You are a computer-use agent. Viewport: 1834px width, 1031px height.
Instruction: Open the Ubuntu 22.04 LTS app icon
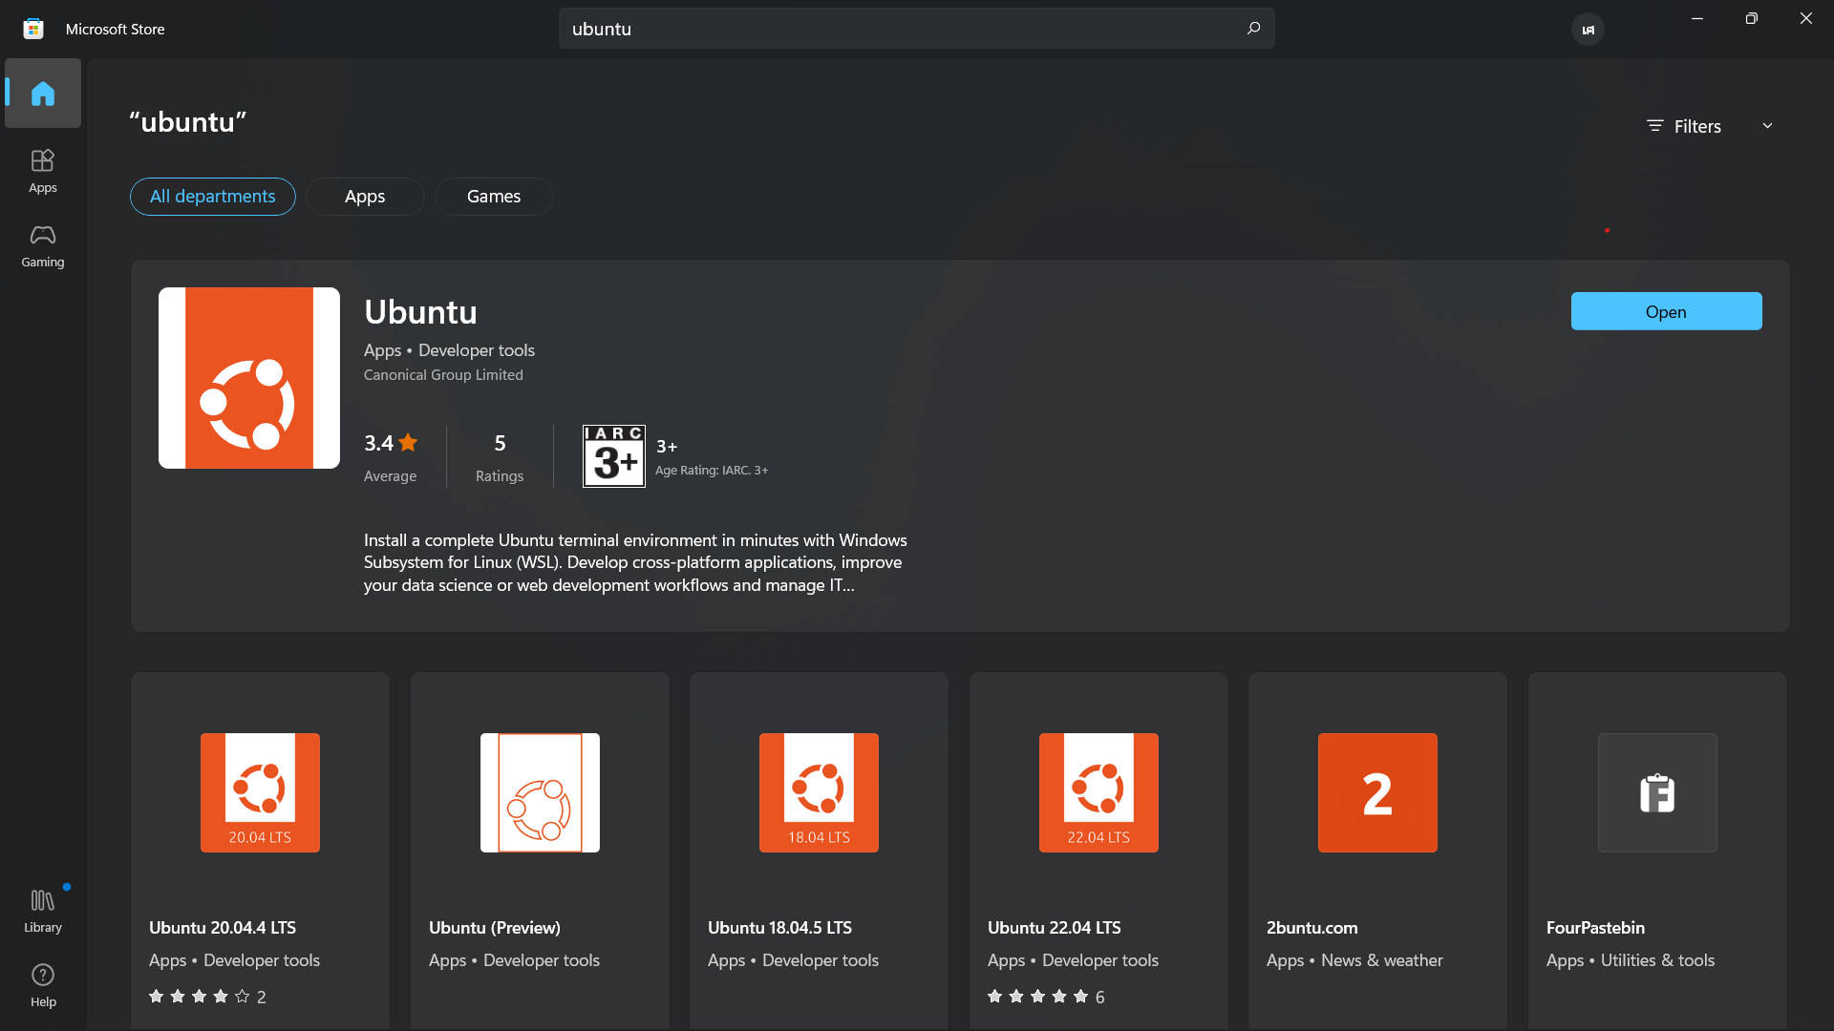1098,792
